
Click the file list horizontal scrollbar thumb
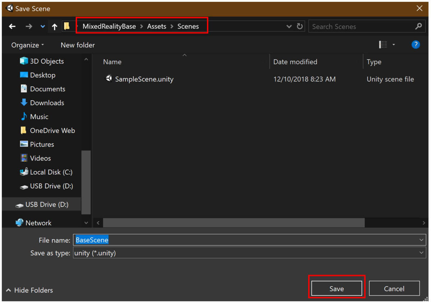[234, 223]
